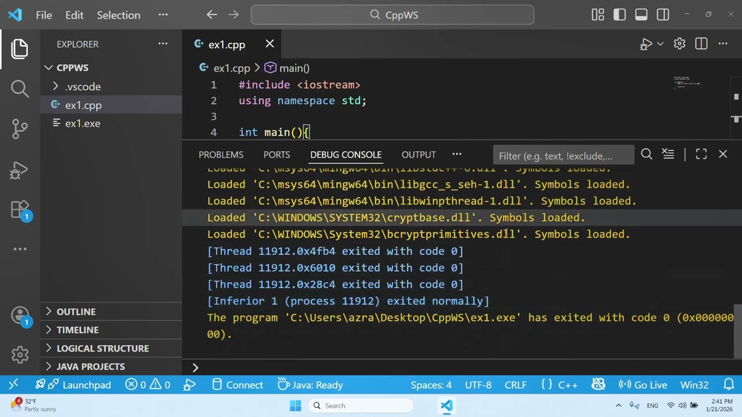This screenshot has height=417, width=742.
Task: Switch to the PROBLEMS panel tab
Action: click(221, 155)
